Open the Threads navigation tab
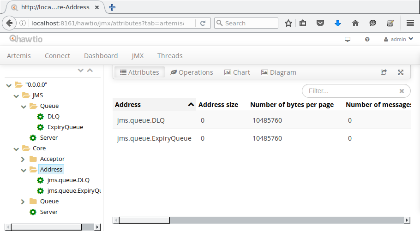The width and height of the screenshot is (420, 231). (170, 56)
